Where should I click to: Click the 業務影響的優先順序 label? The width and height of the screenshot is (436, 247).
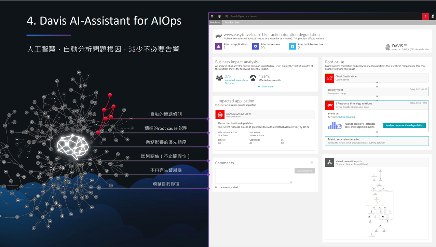coord(166,142)
